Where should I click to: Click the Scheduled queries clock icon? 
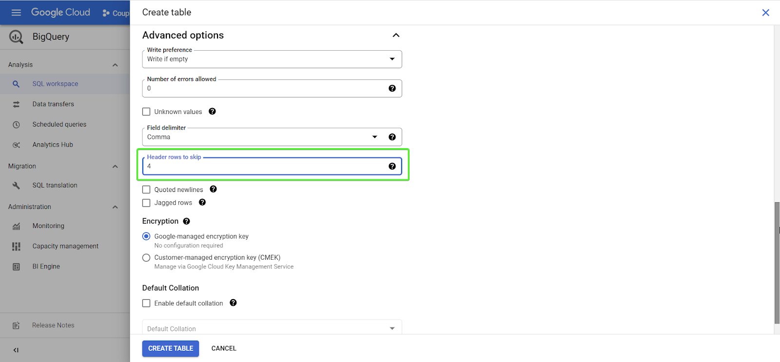click(16, 125)
